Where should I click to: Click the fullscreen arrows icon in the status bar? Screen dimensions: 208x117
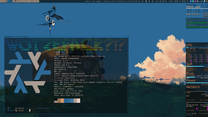pyautogui.click(x=180, y=1)
